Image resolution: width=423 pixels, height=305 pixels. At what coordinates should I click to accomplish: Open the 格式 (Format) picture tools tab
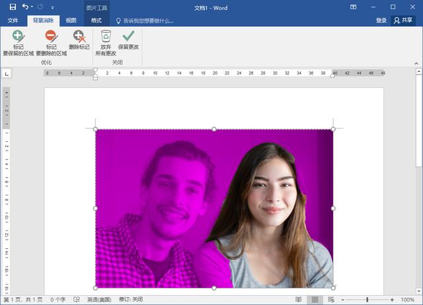coord(96,20)
